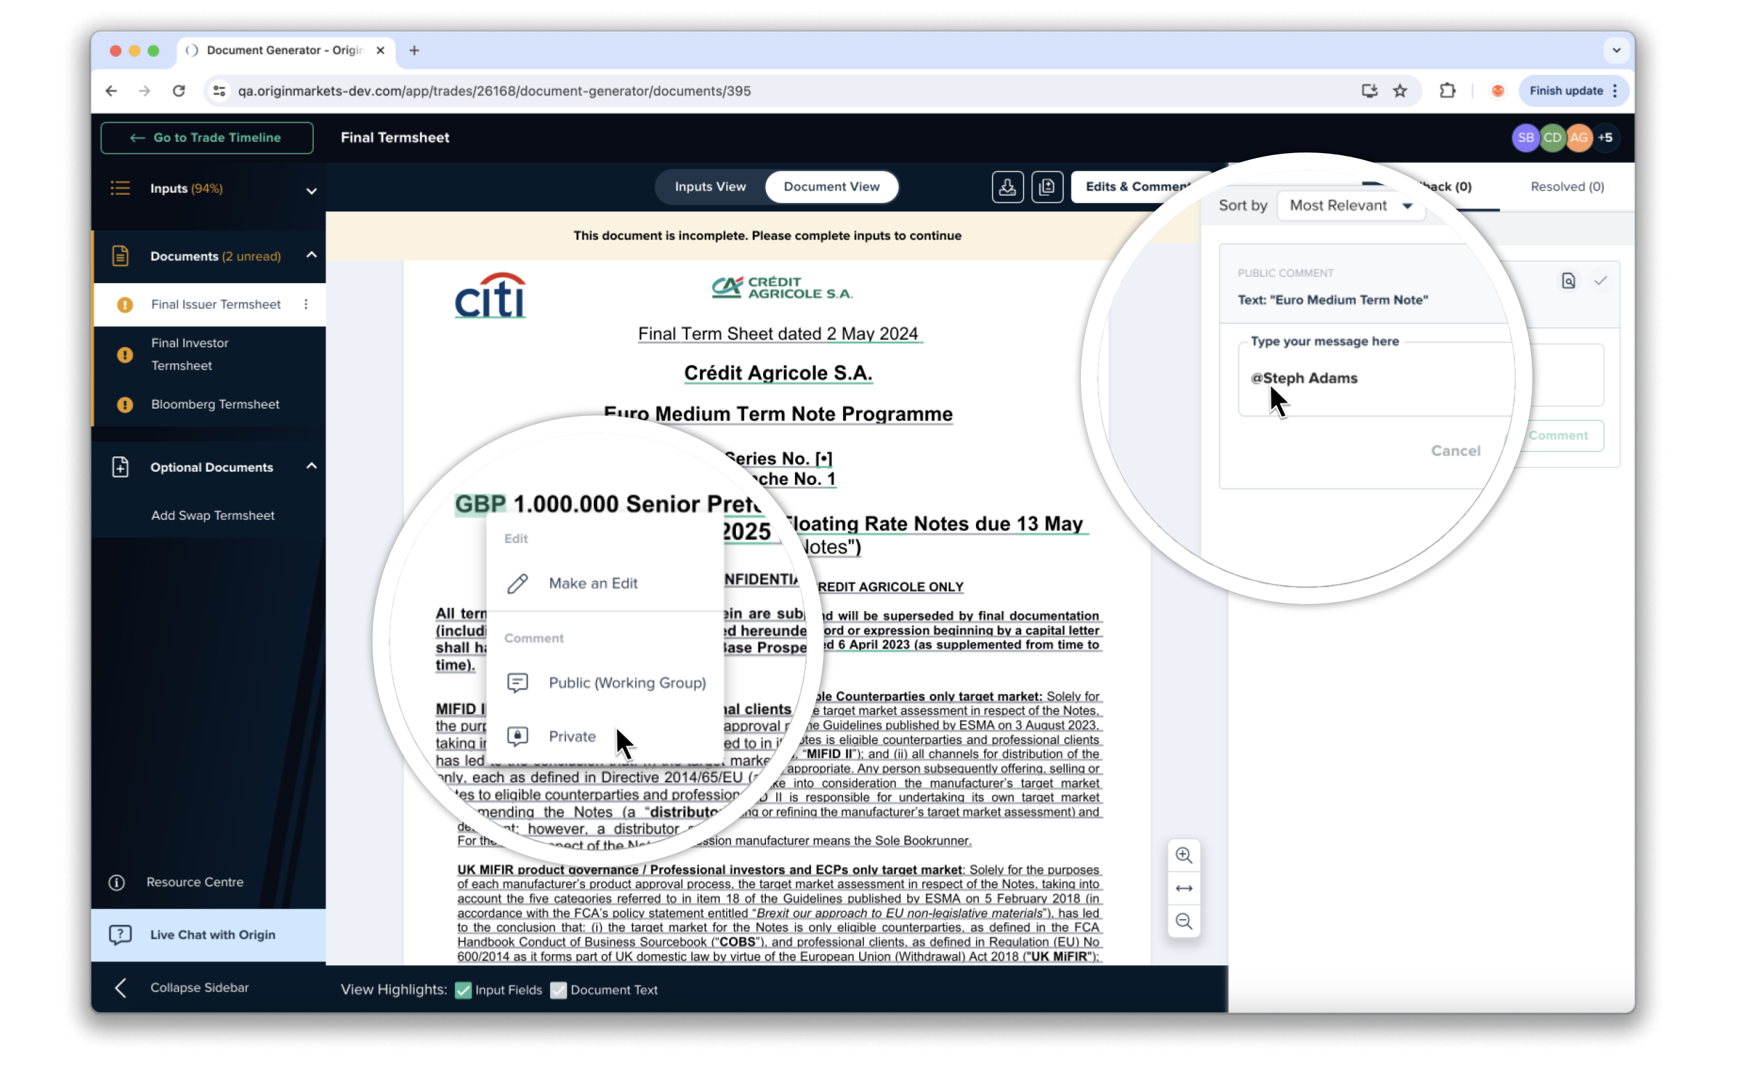Open the Sort by Most Relevant dropdown
Screen dimensions: 1739x1087
coord(1349,205)
